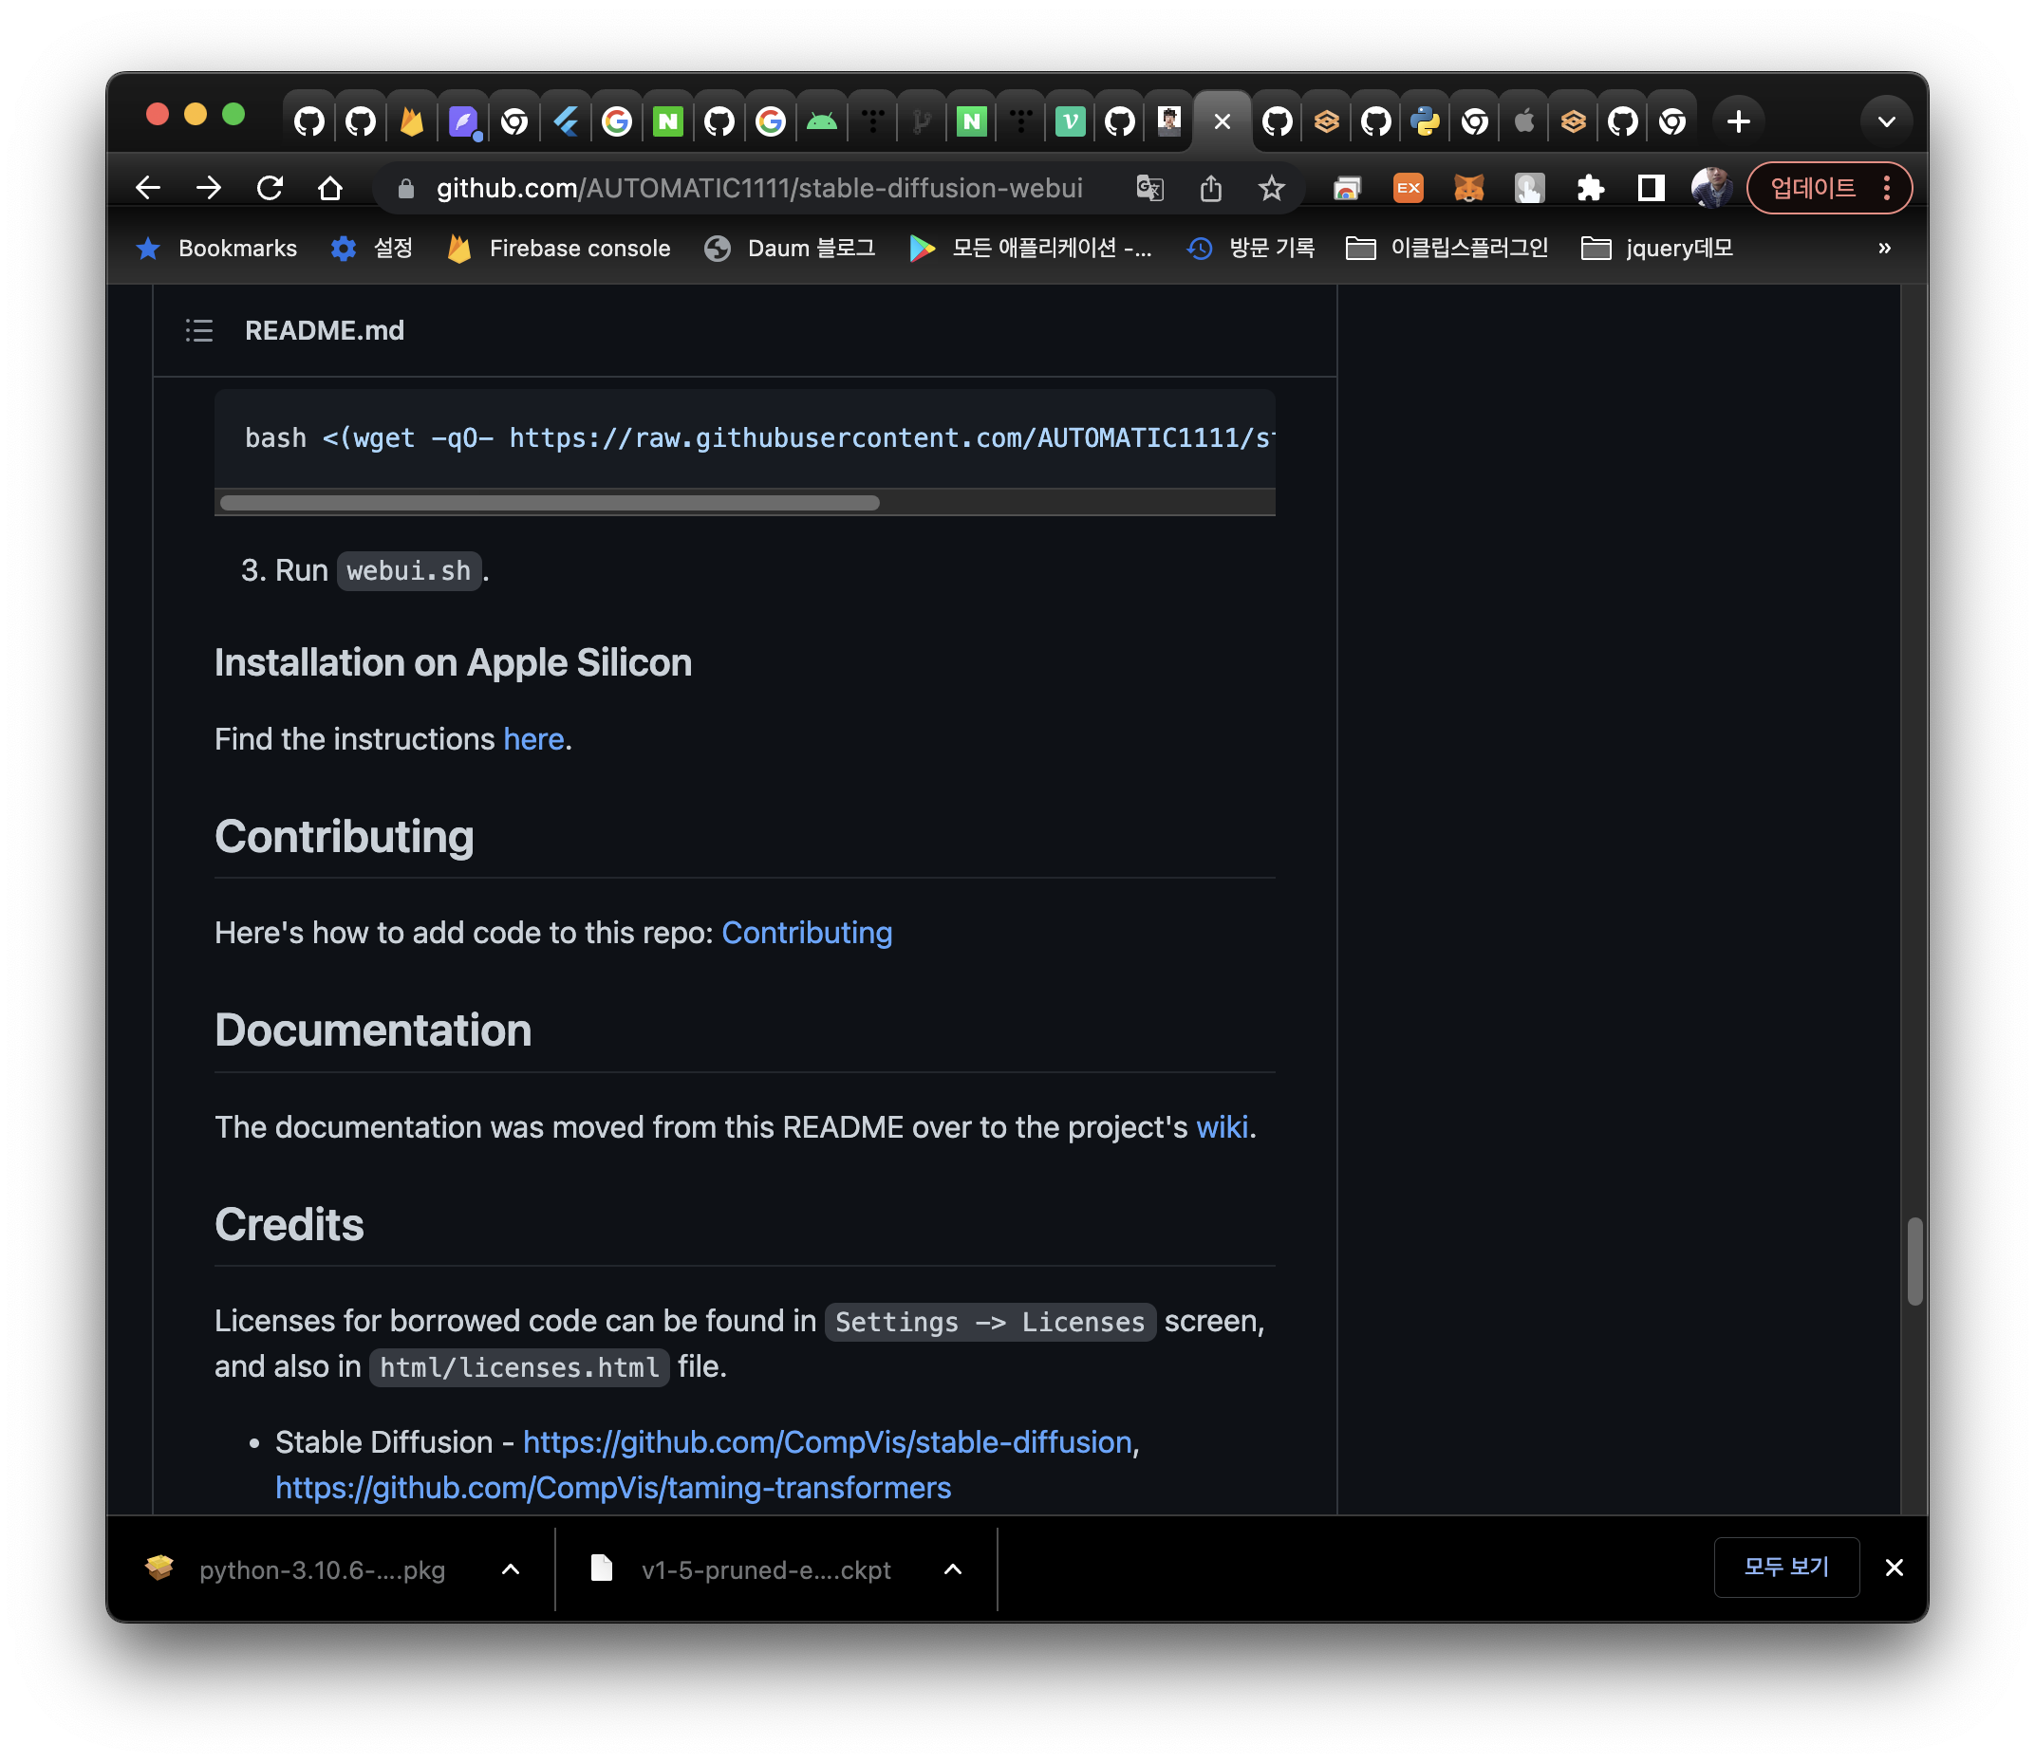The image size is (2035, 1763).
Task: Open the MetaMask fox extension
Action: [x=1468, y=188]
